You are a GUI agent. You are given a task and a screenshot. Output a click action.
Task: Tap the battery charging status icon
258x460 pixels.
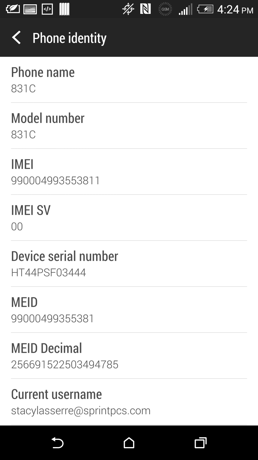pos(205,9)
